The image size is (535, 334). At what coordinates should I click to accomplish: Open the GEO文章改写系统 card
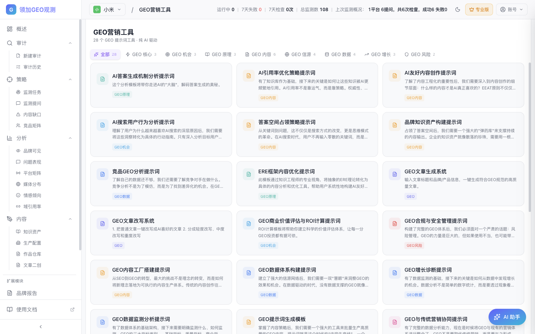(x=161, y=233)
